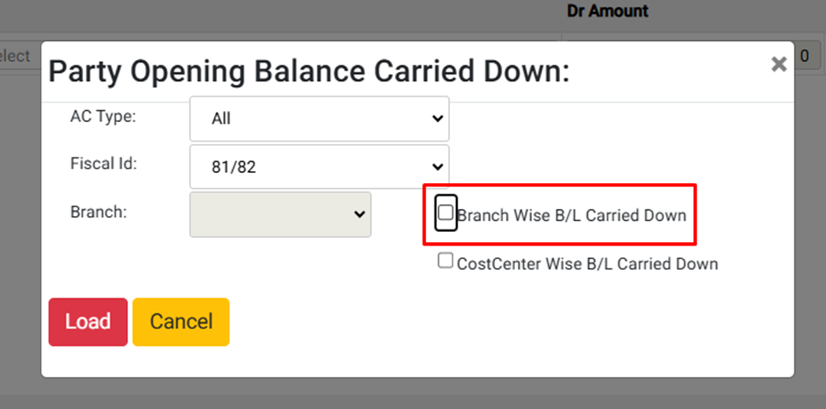Click the "CostCenter Wise B/L Carried Down" label text
The height and width of the screenshot is (409, 826).
point(587,264)
